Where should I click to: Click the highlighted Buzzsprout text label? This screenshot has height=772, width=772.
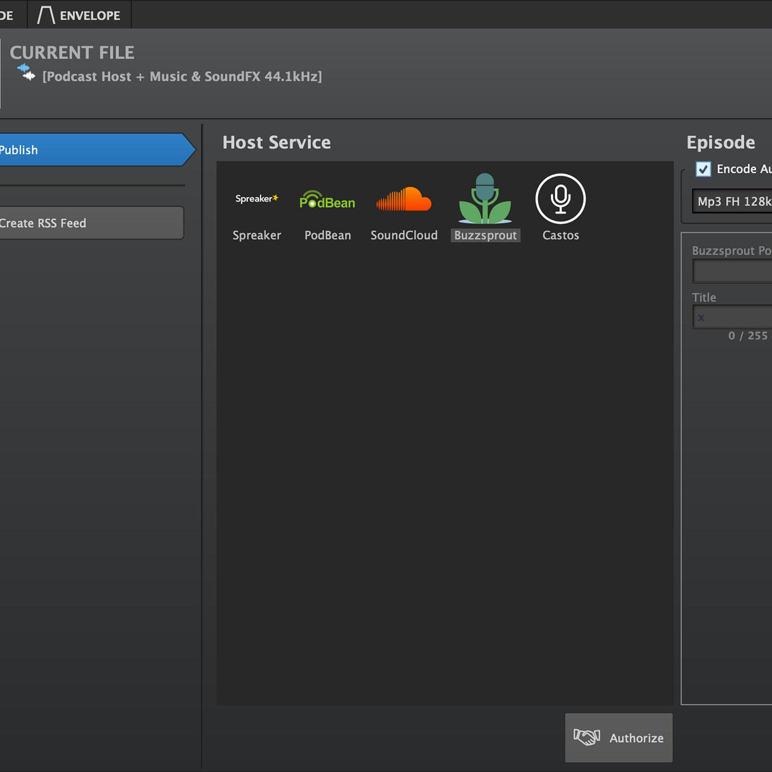tap(485, 235)
